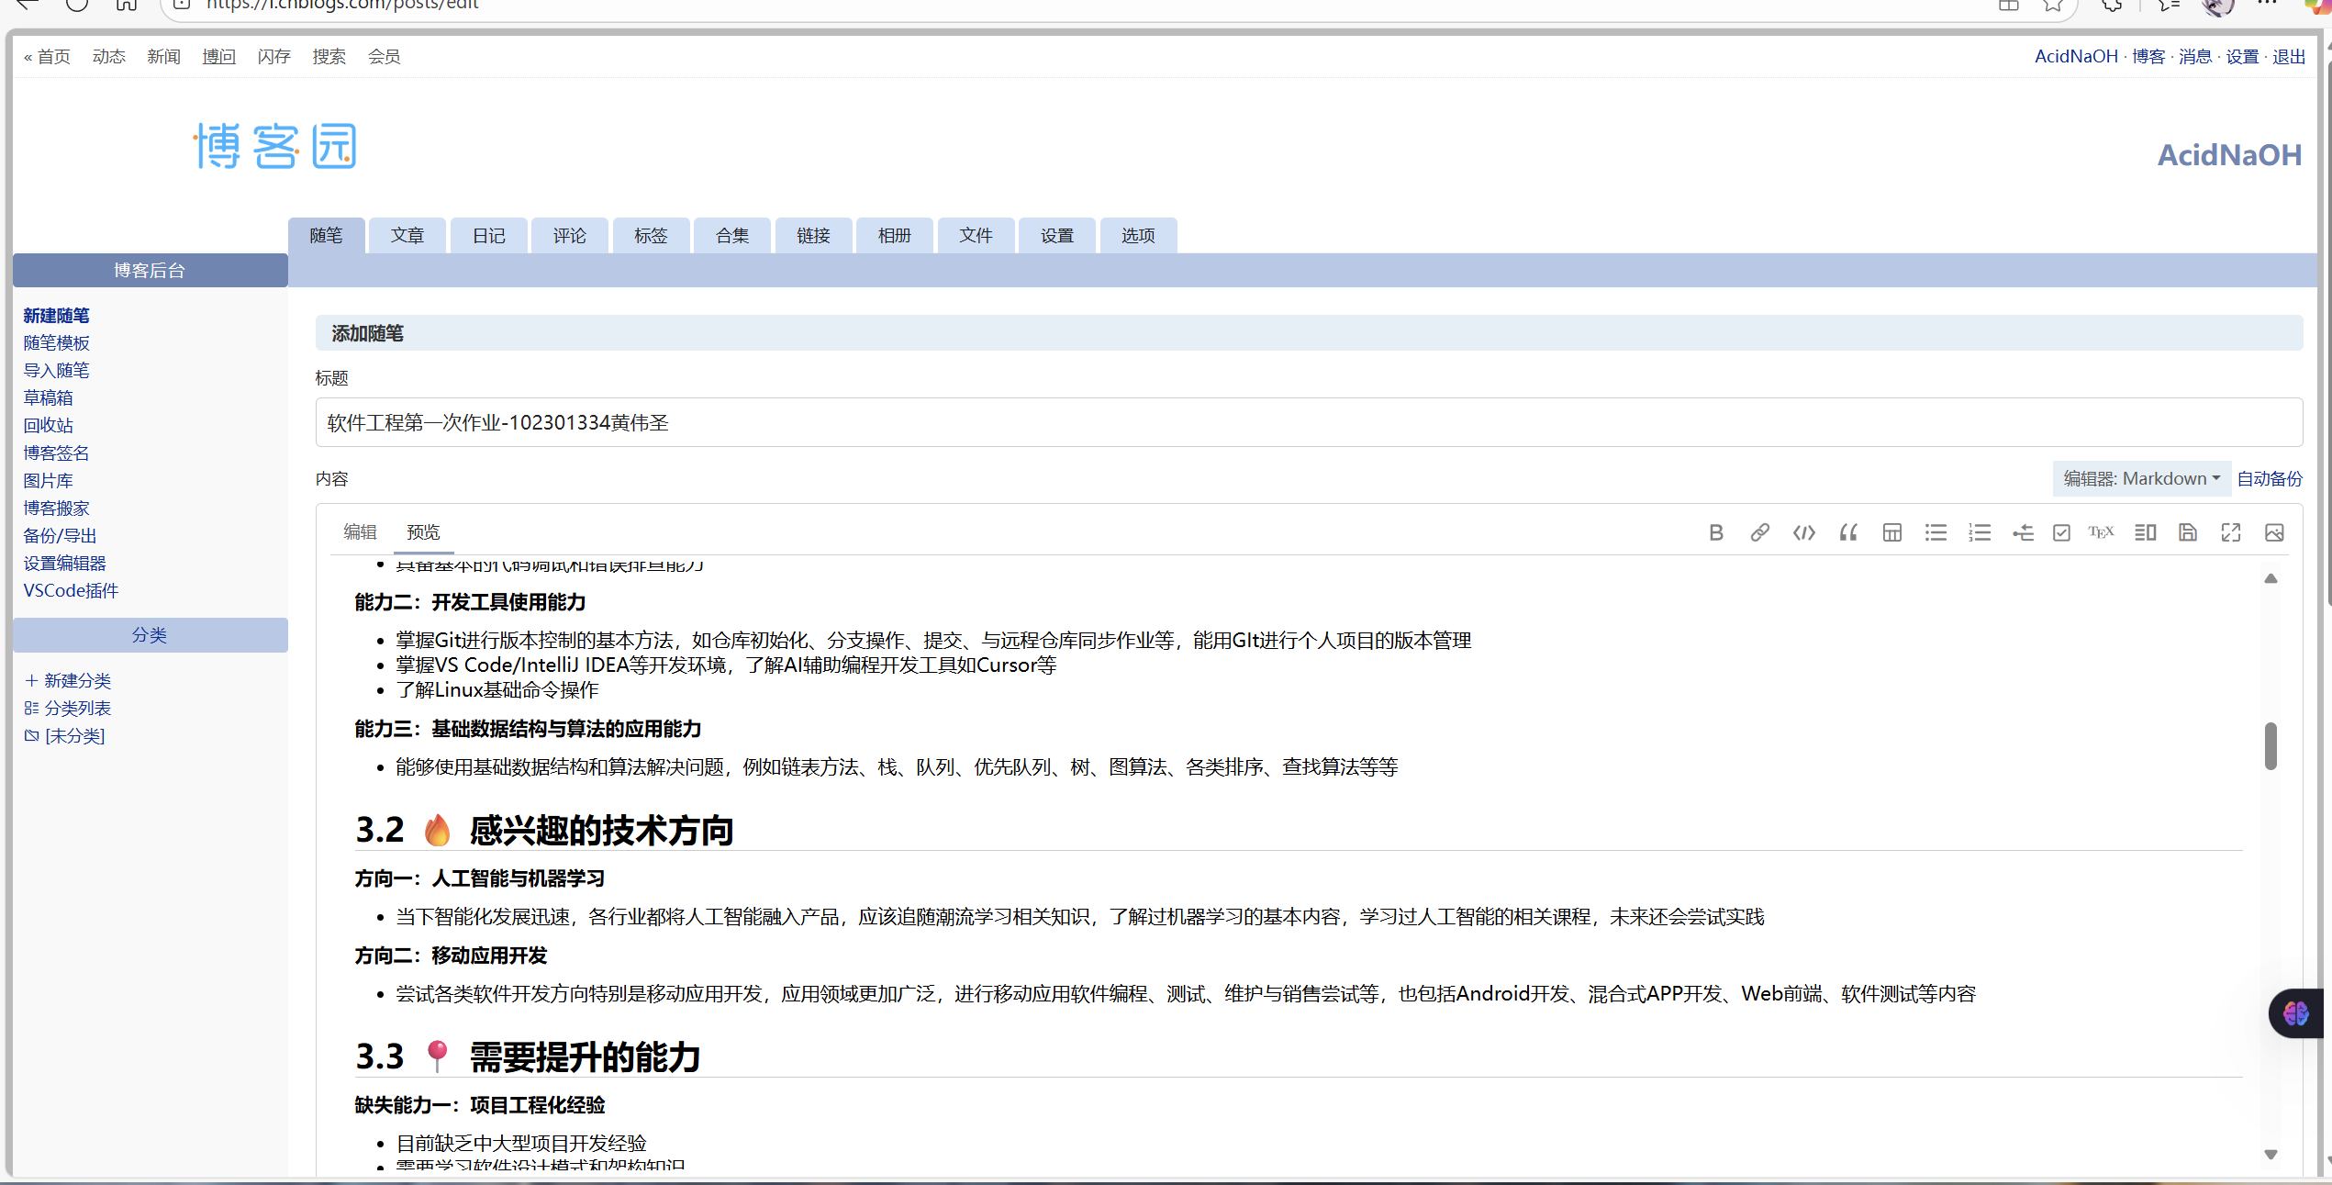Click the 自动备份 link
This screenshot has height=1185, width=2332.
point(2269,478)
